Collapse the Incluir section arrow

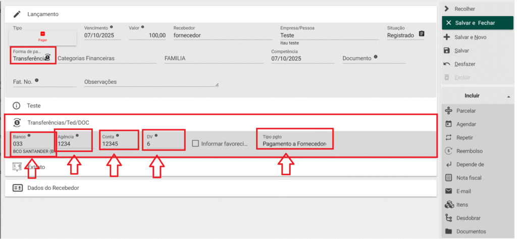coord(507,96)
